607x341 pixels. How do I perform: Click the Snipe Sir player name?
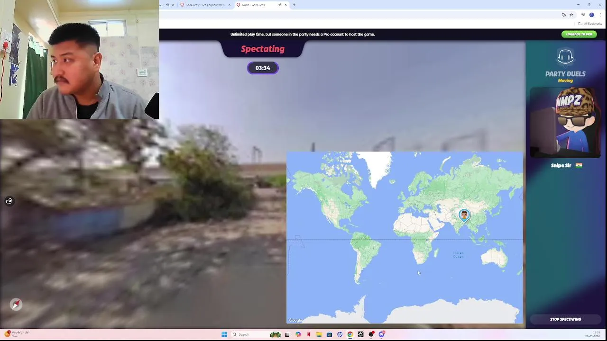(561, 165)
